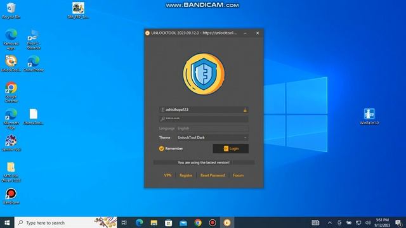Open the Theme dropdown showing UnlockTool Dark
The height and width of the screenshot is (228, 406).
click(213, 137)
